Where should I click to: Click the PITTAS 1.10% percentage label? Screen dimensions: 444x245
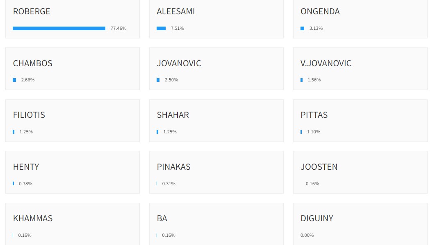coord(314,132)
